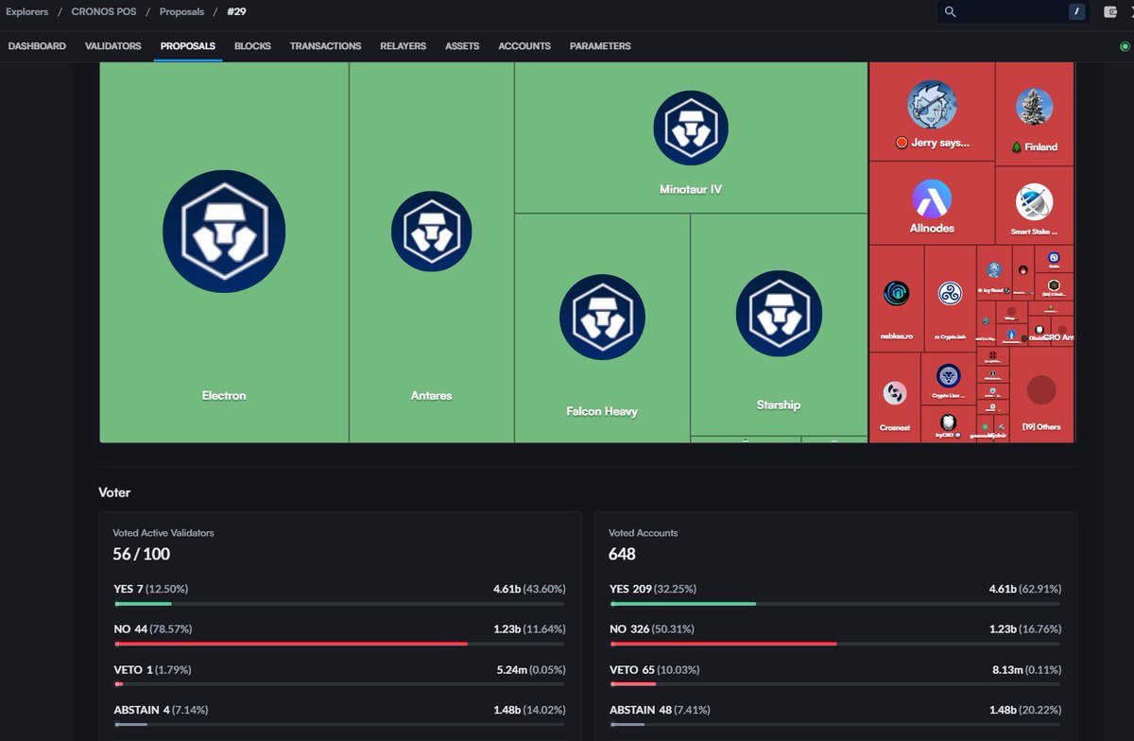1134x741 pixels.
Task: Click the IcyCRO validator avatar
Action: [x=948, y=422]
